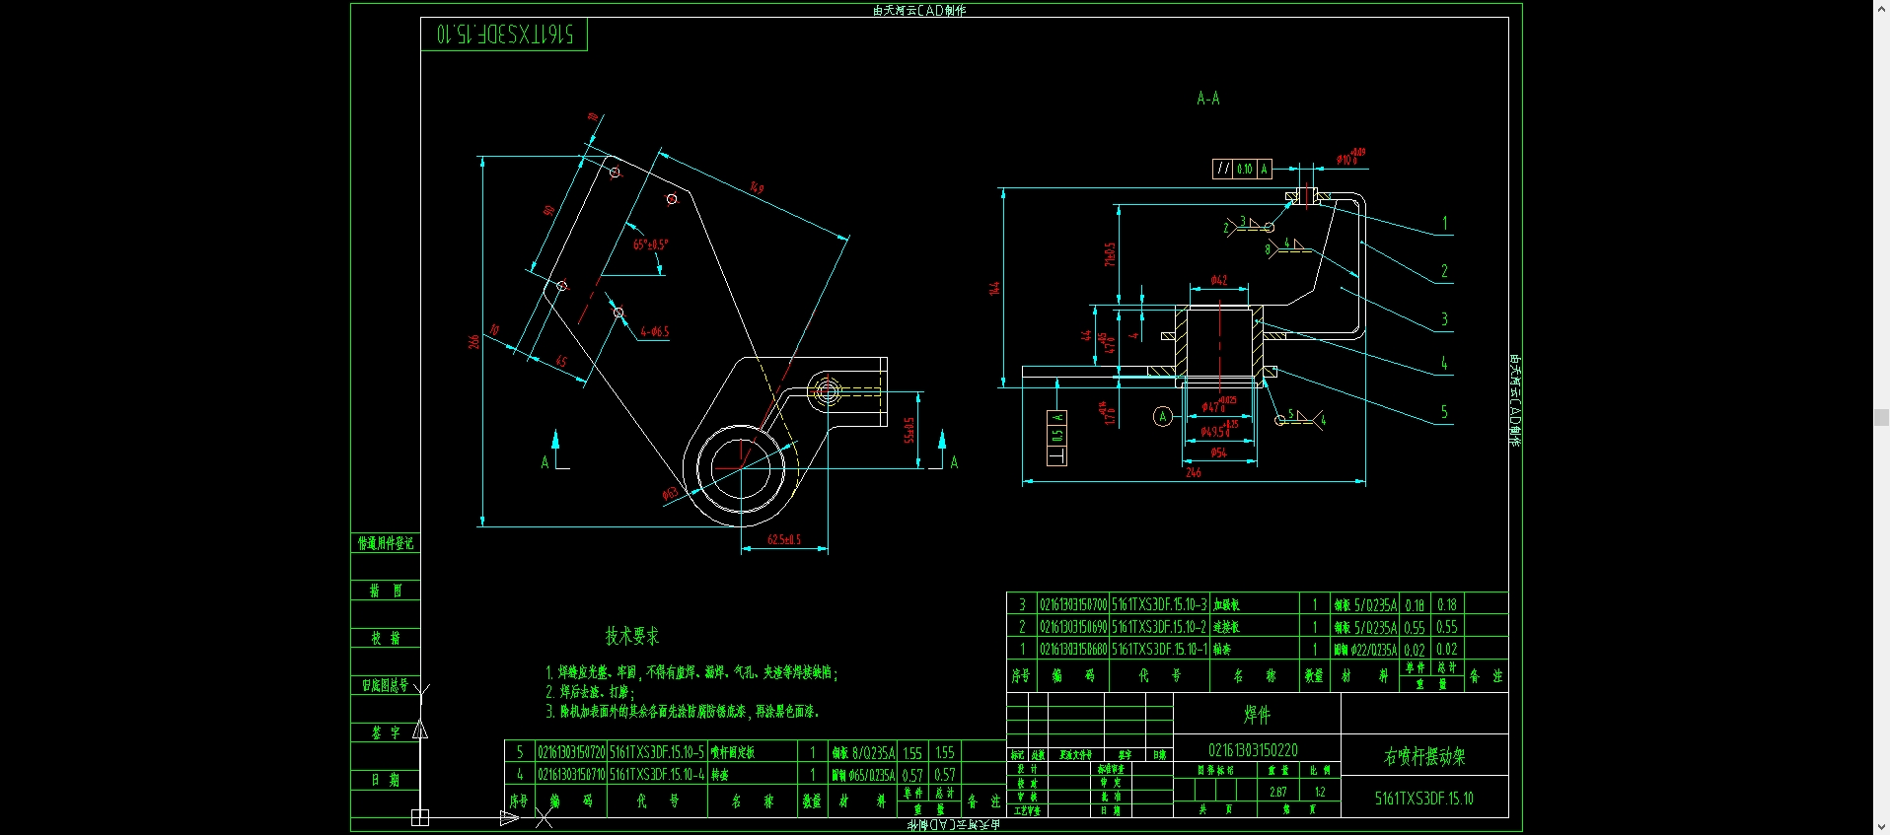This screenshot has width=1890, height=835.
Task: Click the 71±0.5 dimension
Action: 1110,254
